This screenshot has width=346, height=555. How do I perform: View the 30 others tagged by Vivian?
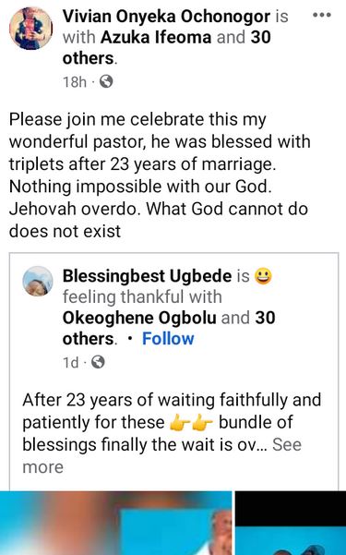pyautogui.click(x=167, y=48)
